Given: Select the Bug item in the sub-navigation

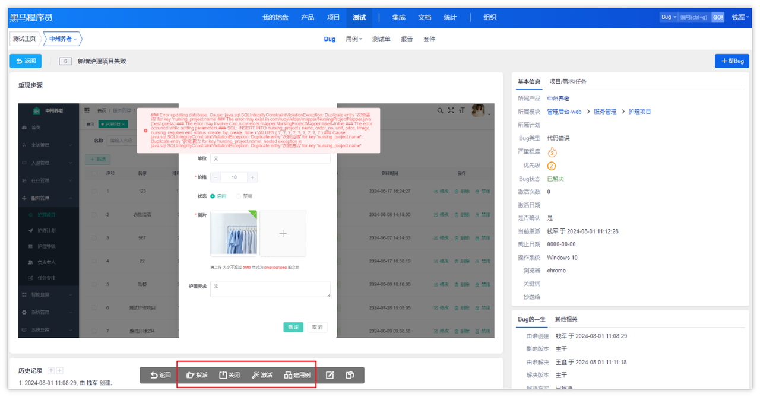Looking at the screenshot, I should point(330,39).
